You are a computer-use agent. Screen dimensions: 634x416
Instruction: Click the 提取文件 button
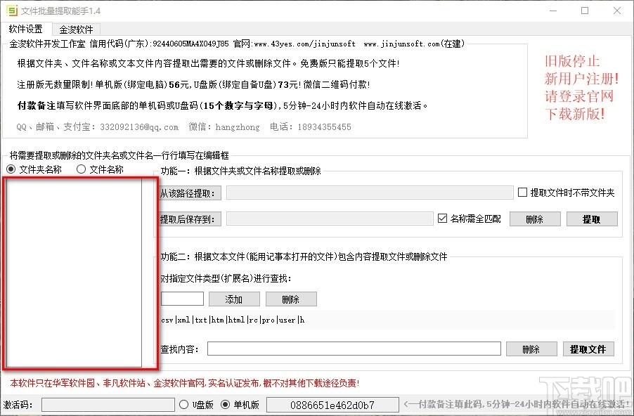(x=588, y=349)
